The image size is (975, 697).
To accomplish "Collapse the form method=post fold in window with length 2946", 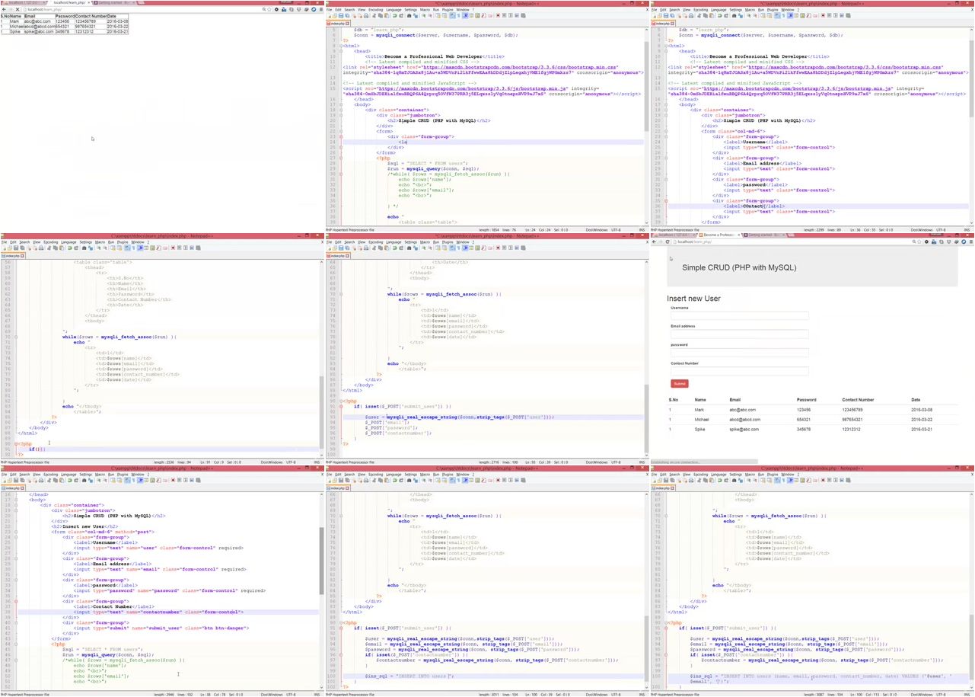I will [x=15, y=532].
